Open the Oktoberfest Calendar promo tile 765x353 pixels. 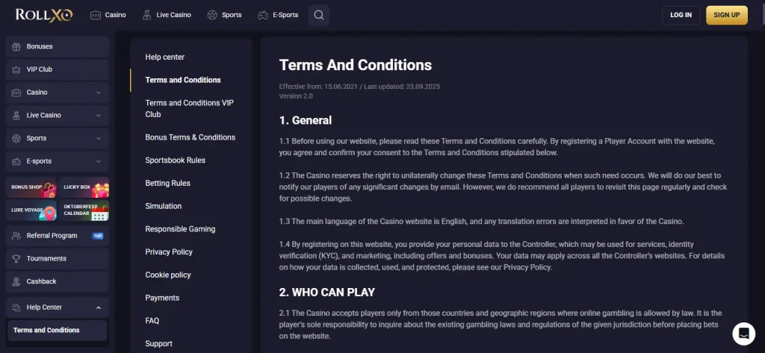pyautogui.click(x=84, y=210)
